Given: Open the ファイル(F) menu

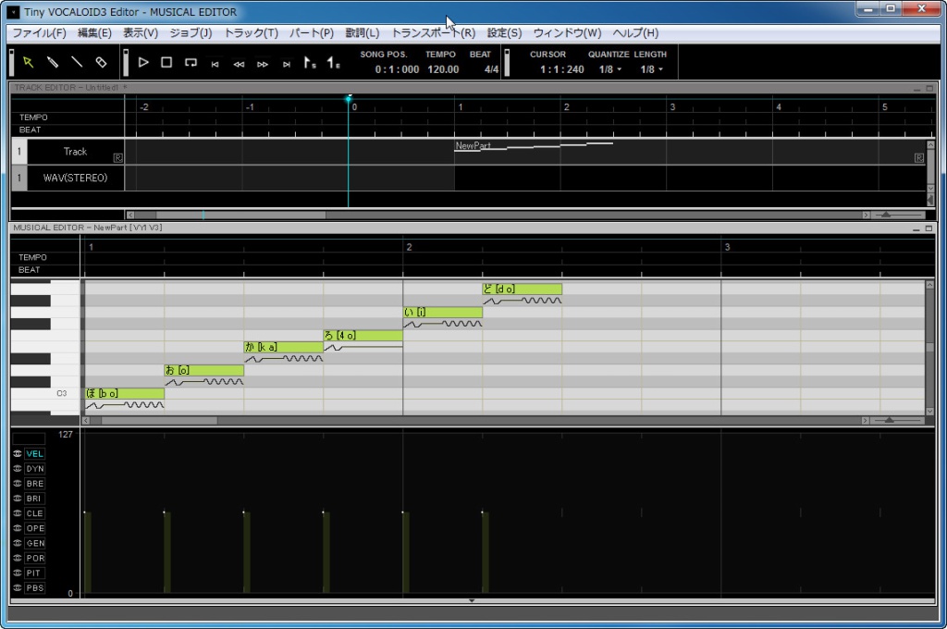Looking at the screenshot, I should click(39, 32).
